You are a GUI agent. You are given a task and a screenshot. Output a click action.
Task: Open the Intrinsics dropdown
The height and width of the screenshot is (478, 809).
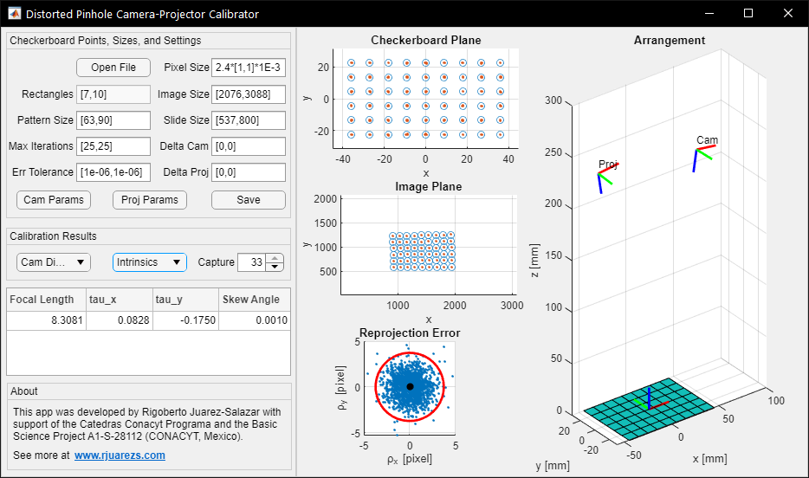(149, 262)
